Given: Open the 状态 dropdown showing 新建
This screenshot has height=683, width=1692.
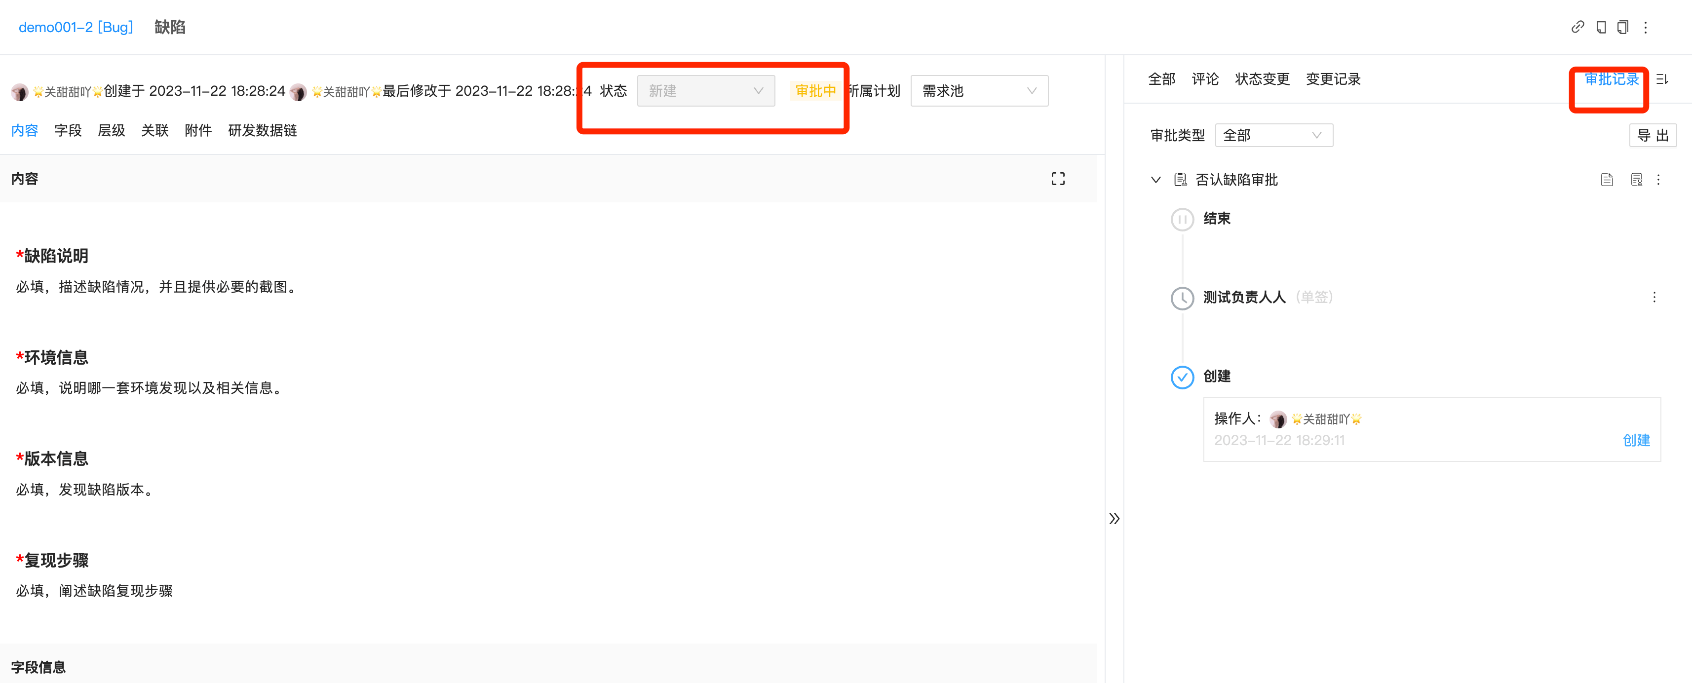Looking at the screenshot, I should (705, 91).
